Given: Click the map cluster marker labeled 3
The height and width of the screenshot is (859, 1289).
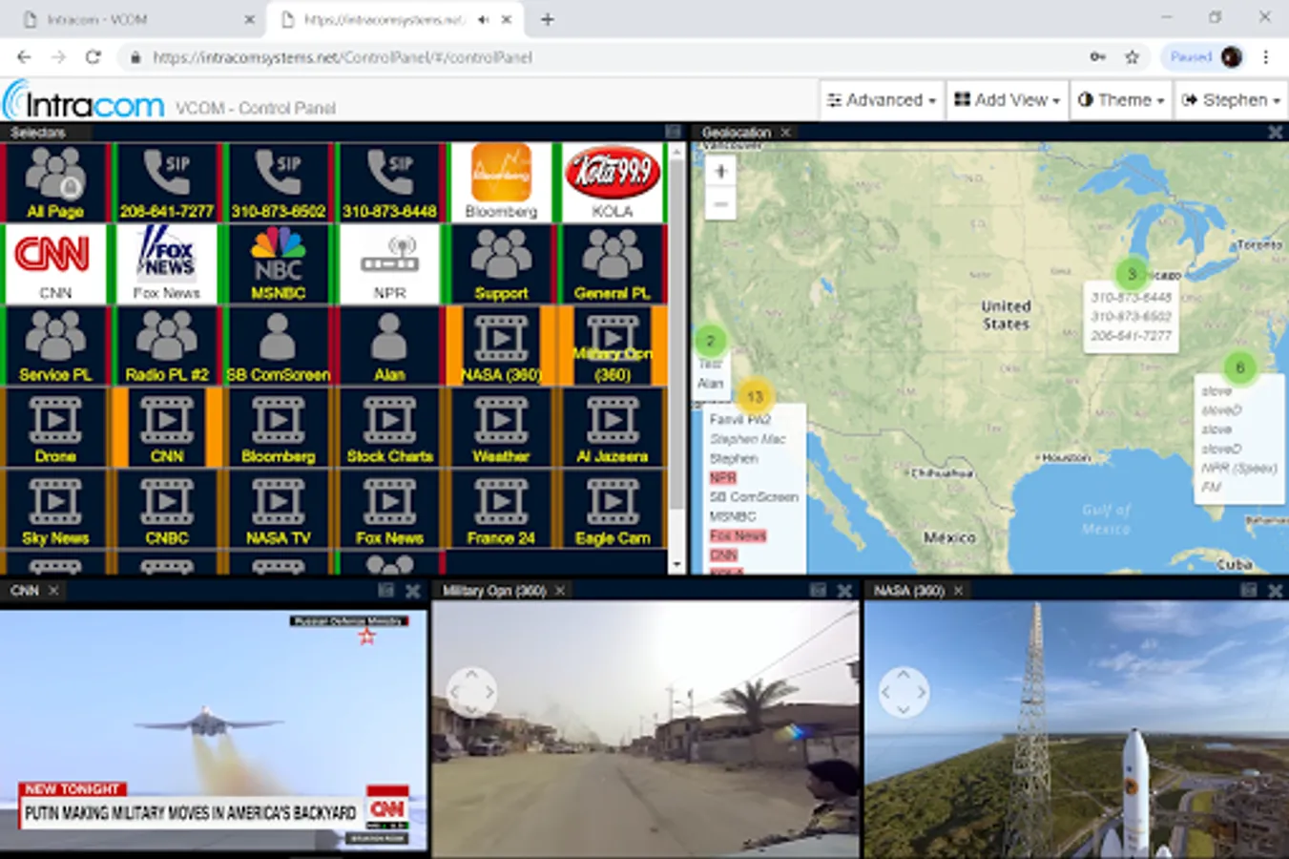Looking at the screenshot, I should (1132, 274).
